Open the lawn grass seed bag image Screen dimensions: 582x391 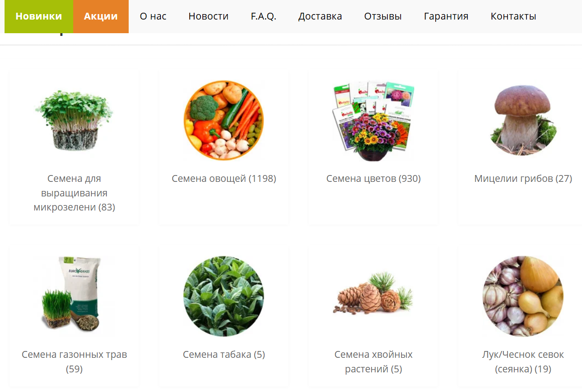tap(74, 296)
